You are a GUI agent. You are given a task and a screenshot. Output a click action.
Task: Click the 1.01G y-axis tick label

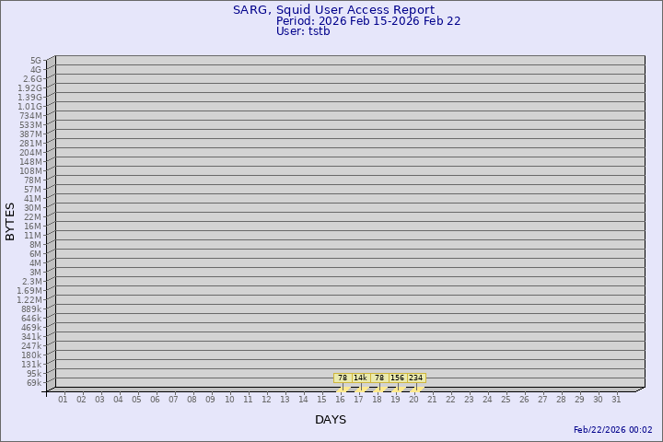click(29, 107)
